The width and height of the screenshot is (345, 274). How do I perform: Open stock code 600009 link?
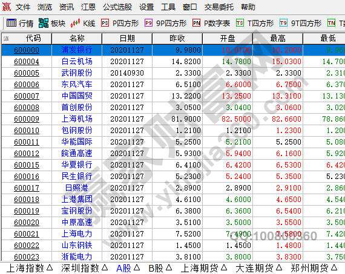coord(27,119)
